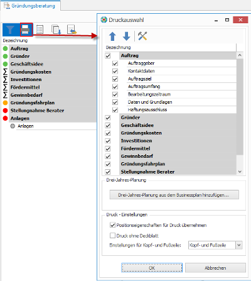Click green status dot beside Auftrag
This screenshot has width=251, height=281.
5,48
